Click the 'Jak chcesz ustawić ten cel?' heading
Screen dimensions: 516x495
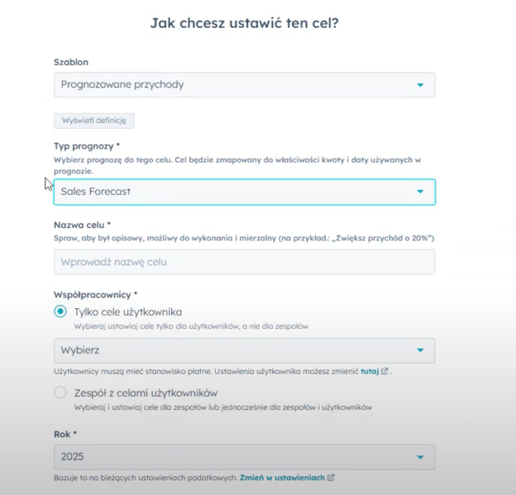click(x=245, y=23)
